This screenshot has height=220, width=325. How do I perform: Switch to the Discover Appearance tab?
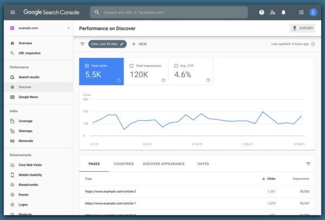click(164, 164)
